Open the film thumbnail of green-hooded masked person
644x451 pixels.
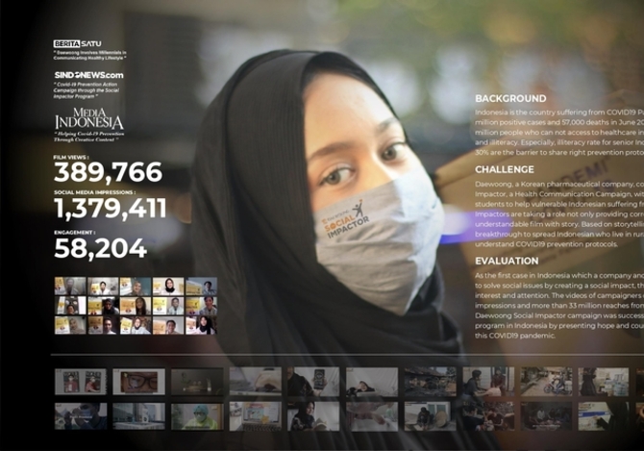(x=197, y=416)
